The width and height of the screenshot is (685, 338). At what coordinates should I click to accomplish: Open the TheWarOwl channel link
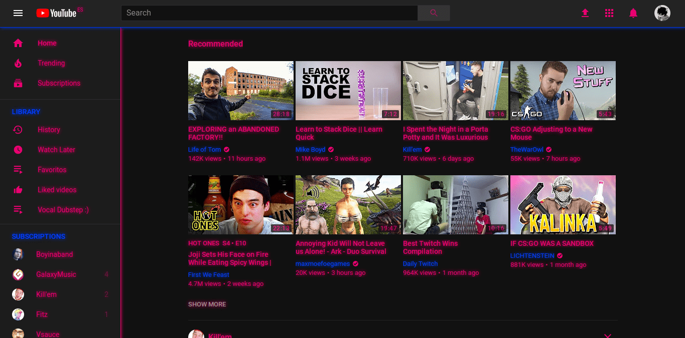coord(526,150)
